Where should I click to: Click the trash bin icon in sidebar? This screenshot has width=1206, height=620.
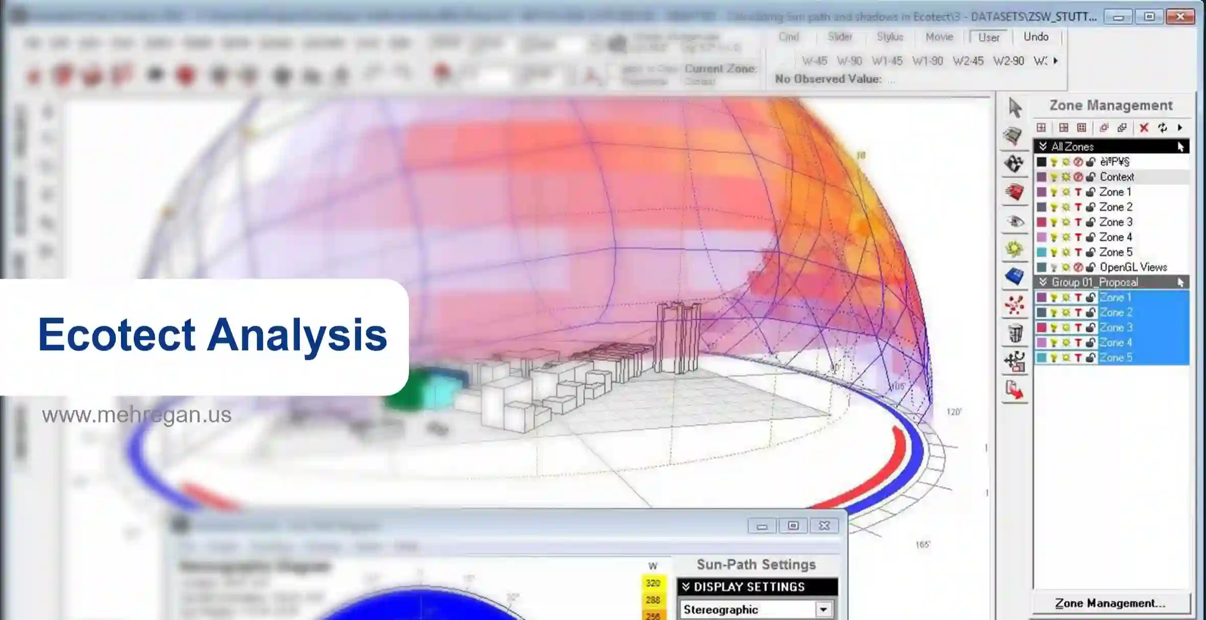pos(1015,333)
